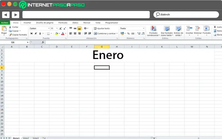
Task: Decrease font size with the small A icon
Action: click(65, 29)
